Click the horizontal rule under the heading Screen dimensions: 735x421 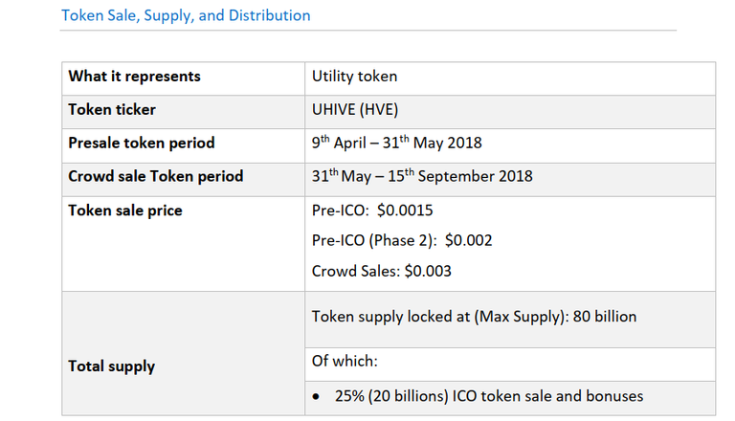368,31
